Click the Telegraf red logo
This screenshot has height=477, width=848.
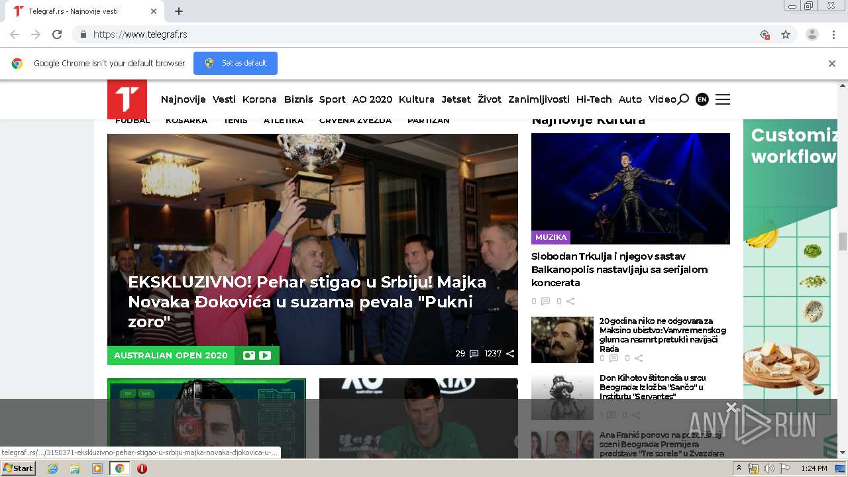(127, 99)
